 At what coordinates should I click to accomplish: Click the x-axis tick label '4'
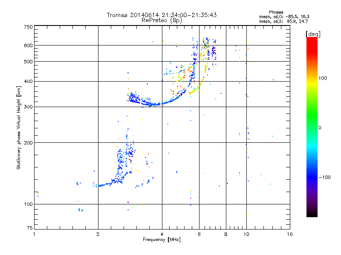[162, 234]
